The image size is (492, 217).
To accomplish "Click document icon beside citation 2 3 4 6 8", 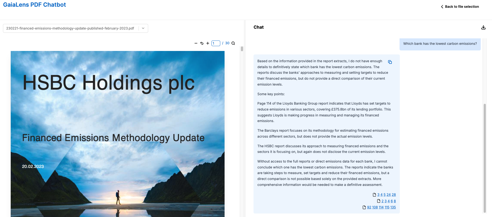I will coord(379,201).
